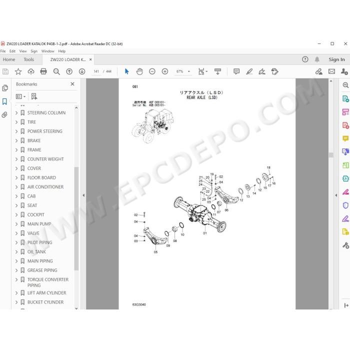The width and height of the screenshot is (350, 350).
Task: Switch to the Tools tab
Action: click(29, 59)
